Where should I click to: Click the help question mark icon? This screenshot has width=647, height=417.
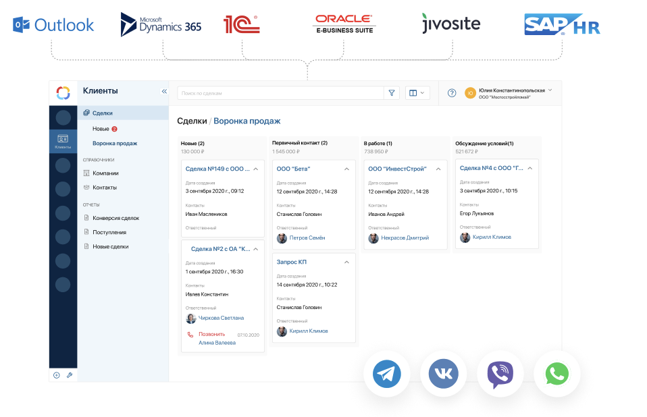click(x=451, y=93)
